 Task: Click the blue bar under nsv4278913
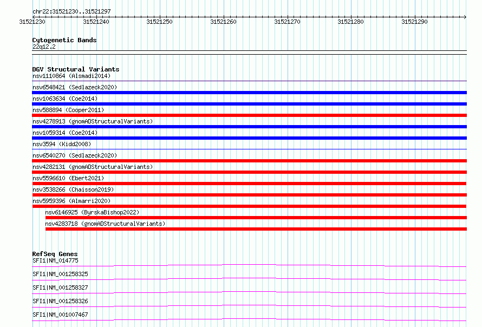(x=249, y=127)
